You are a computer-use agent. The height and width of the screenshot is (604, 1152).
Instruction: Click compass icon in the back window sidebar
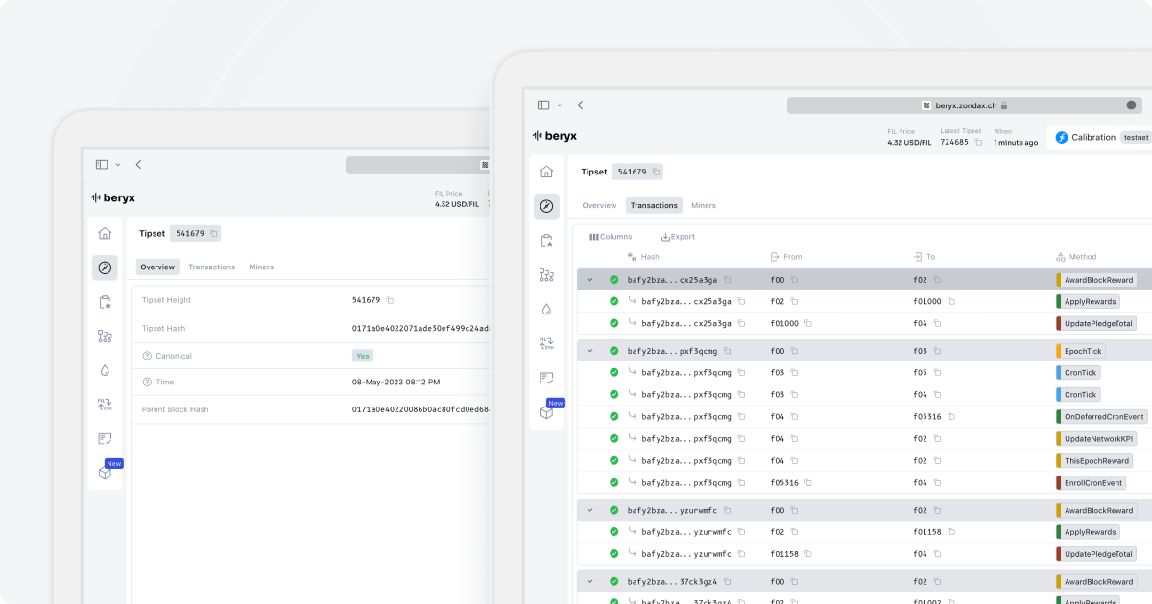[x=105, y=267]
